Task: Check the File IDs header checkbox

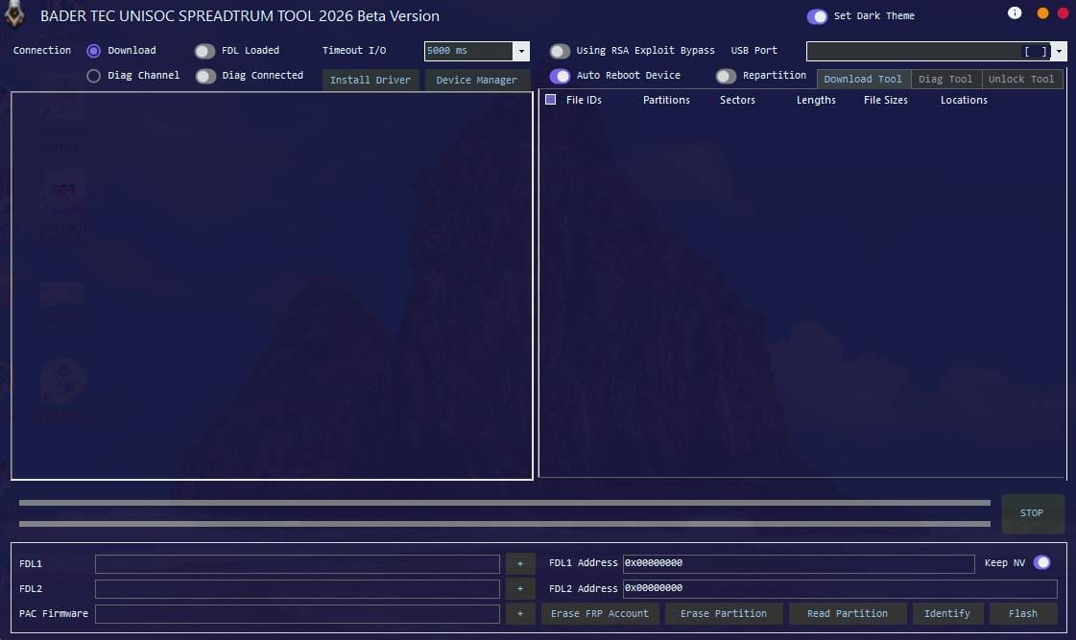Action: [550, 99]
